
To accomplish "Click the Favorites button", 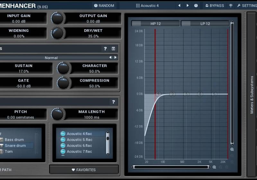I will click(84, 170).
